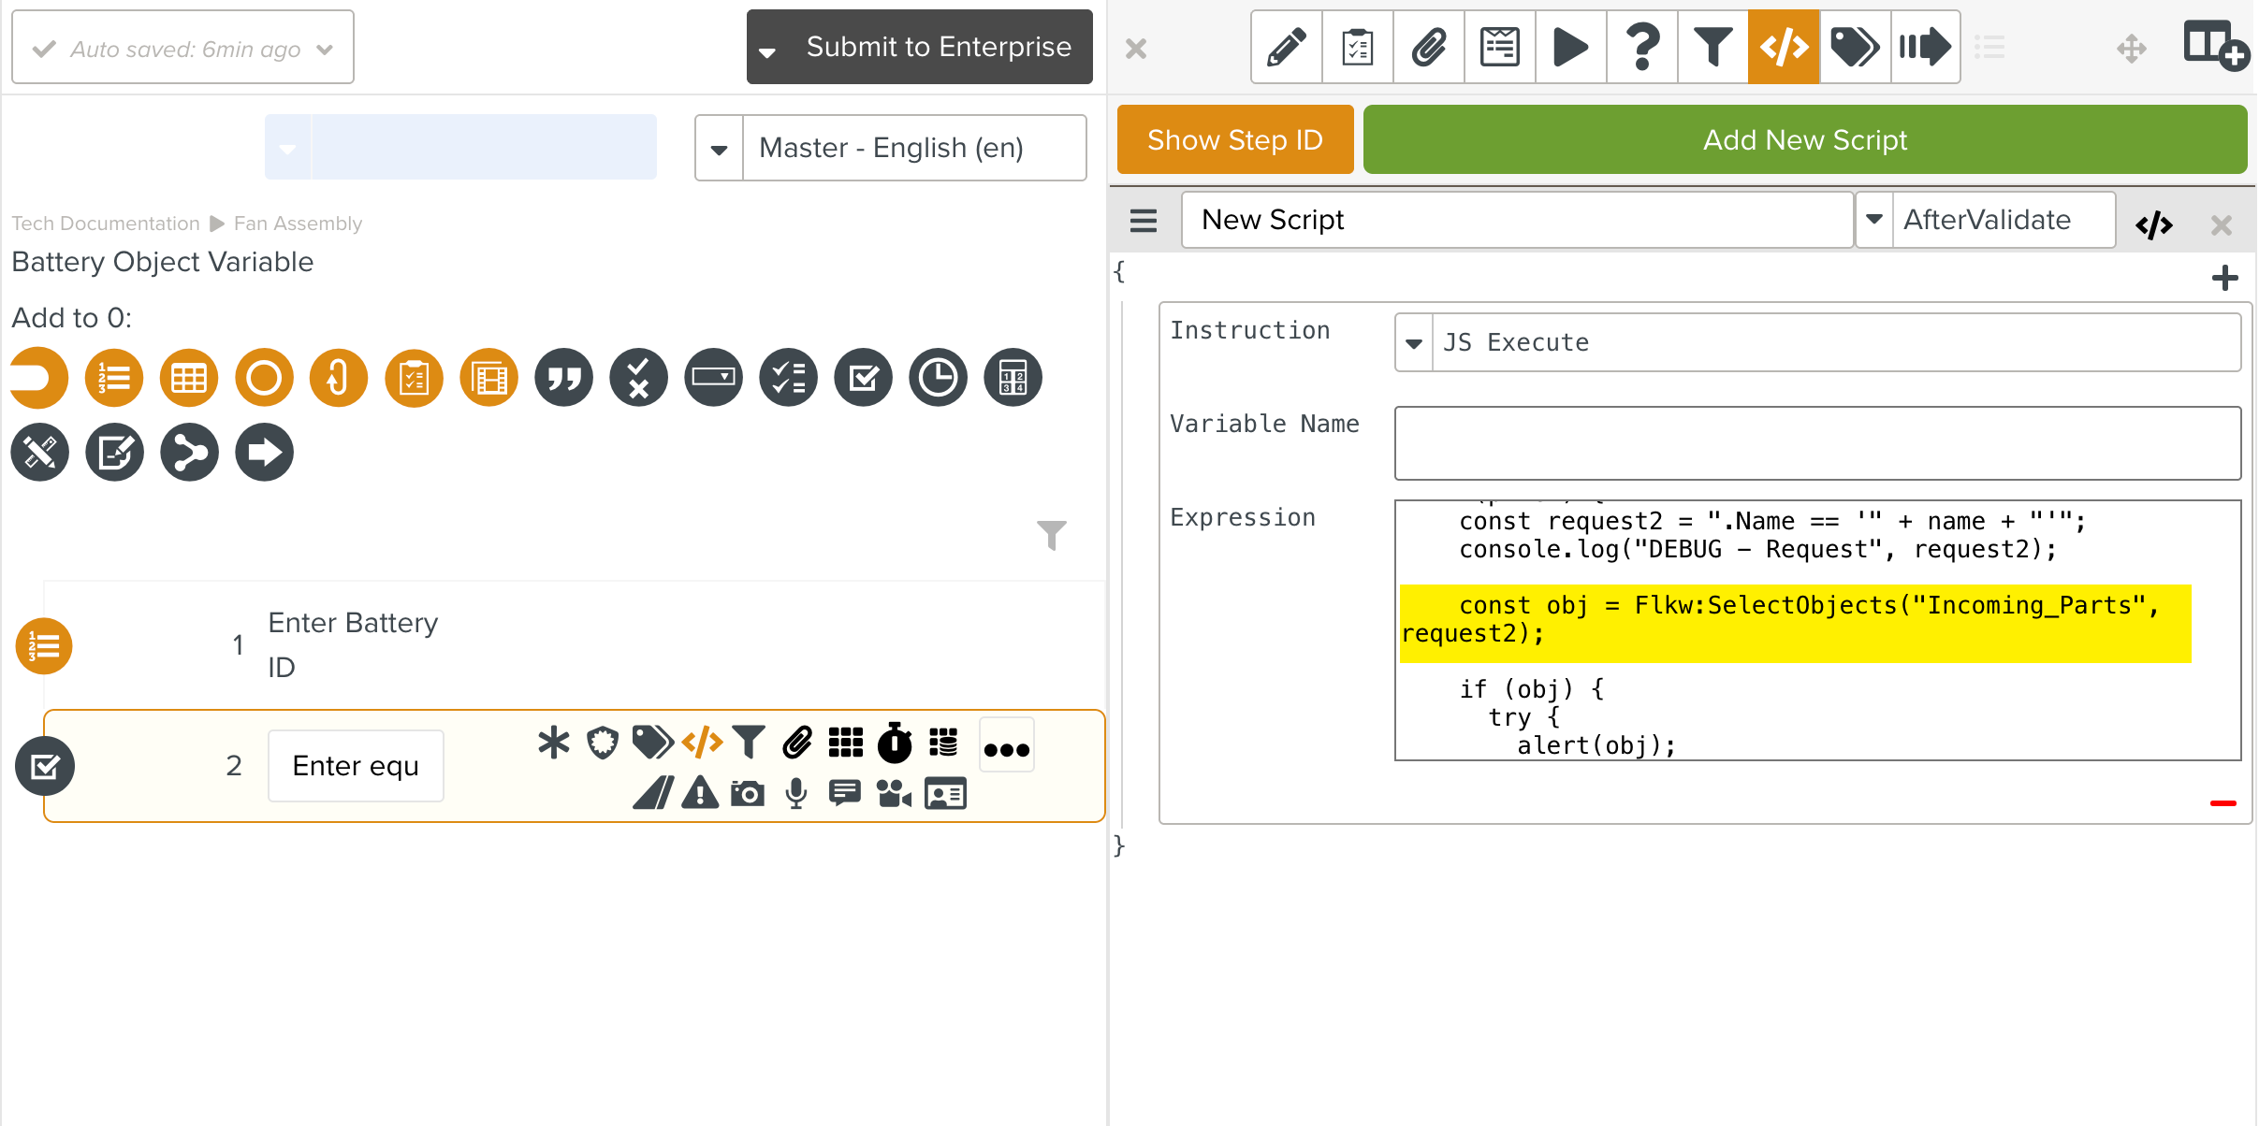The height and width of the screenshot is (1126, 2259).
Task: Add a quote step using quotation icon
Action: (563, 378)
